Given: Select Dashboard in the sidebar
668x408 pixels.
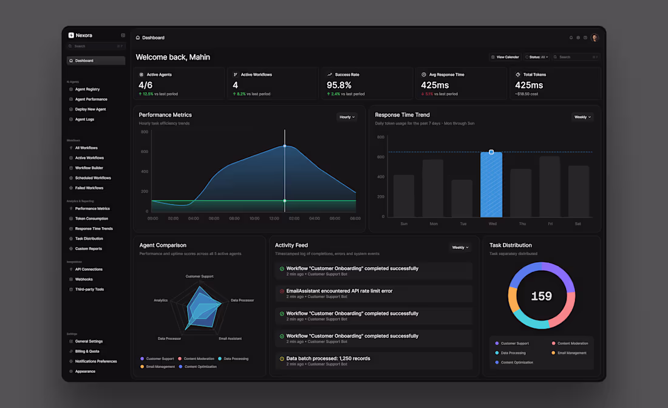Looking at the screenshot, I should pos(96,61).
